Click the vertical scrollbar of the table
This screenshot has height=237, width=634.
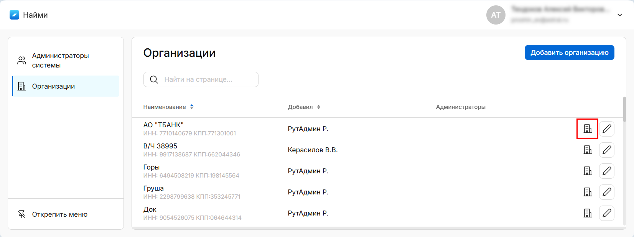tap(624, 109)
